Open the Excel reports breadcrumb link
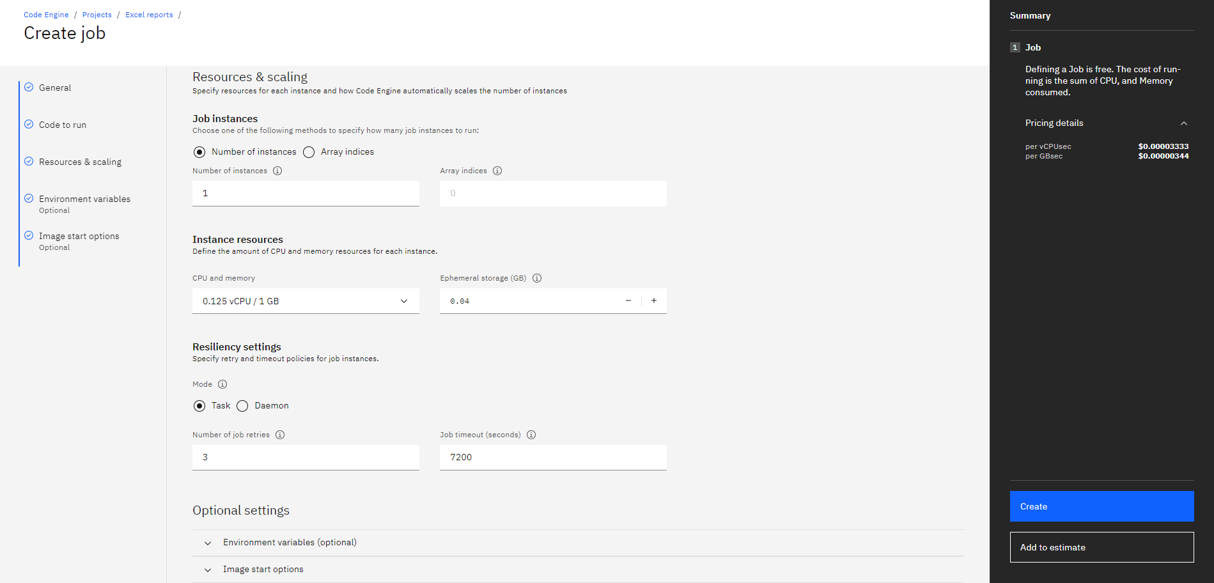 (x=149, y=15)
